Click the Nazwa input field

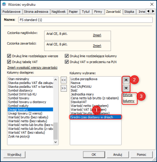click(85, 20)
